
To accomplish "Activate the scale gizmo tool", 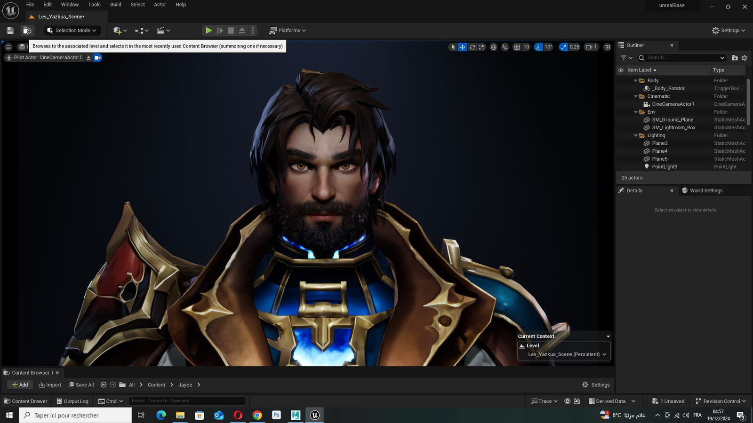I will coord(481,47).
